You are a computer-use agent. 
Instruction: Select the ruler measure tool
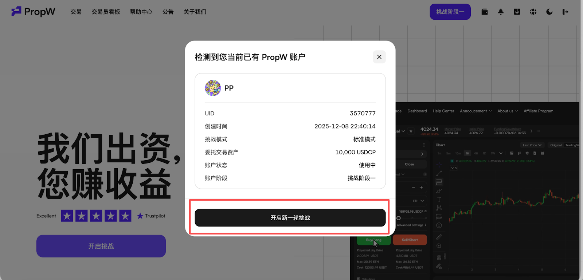[439, 237]
